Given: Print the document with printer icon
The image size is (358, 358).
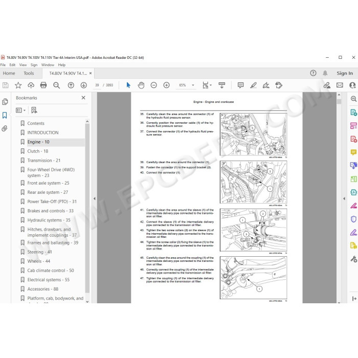Looking at the screenshot, I should 43,85.
